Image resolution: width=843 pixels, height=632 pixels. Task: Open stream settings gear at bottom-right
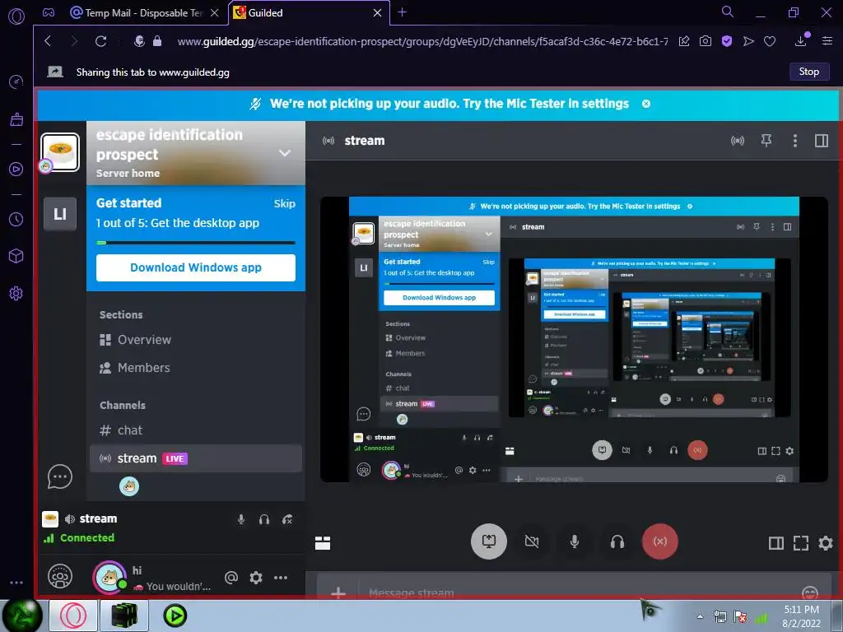[826, 543]
